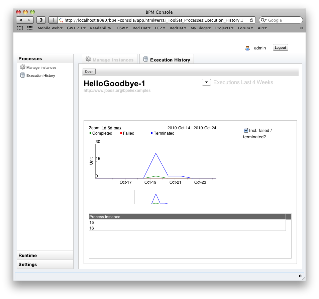Click the admin user avatar icon
The height and width of the screenshot is (299, 319).
pyautogui.click(x=247, y=48)
